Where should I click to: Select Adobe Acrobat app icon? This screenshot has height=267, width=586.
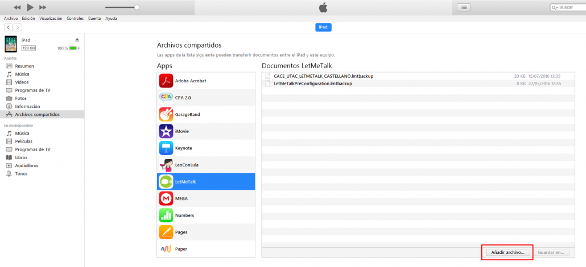click(166, 81)
